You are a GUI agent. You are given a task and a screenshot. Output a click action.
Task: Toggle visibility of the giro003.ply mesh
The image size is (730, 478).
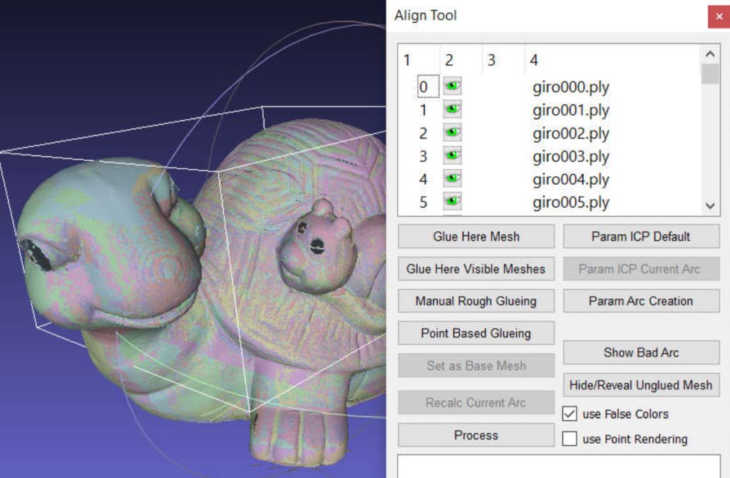[452, 156]
